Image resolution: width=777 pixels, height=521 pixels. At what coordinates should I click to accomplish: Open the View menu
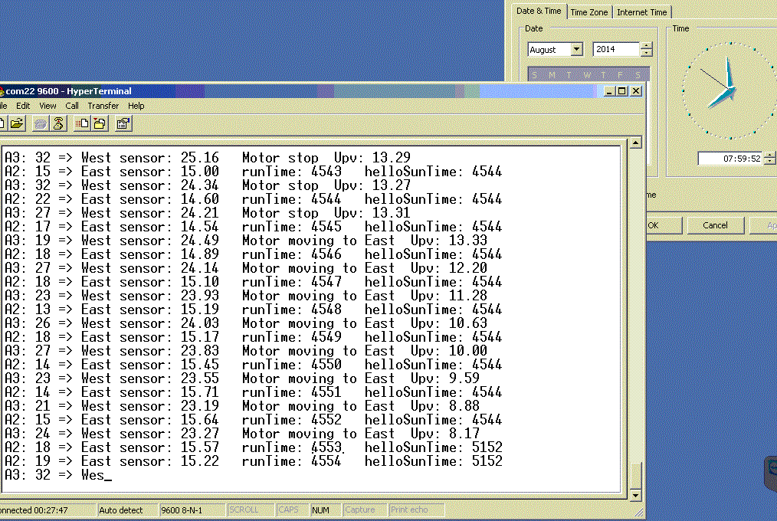pyautogui.click(x=48, y=106)
